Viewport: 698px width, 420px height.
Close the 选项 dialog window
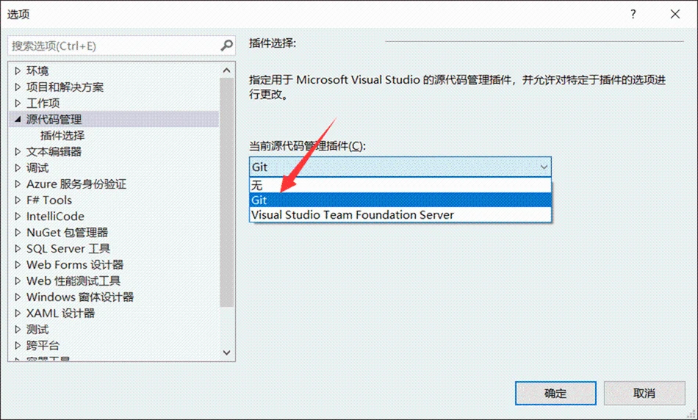click(x=674, y=14)
